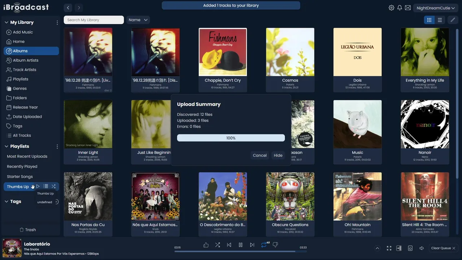Skip to next track
462x260 pixels.
252,245
